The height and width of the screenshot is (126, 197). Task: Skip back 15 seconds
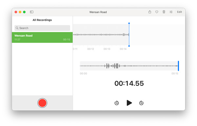(x=117, y=103)
